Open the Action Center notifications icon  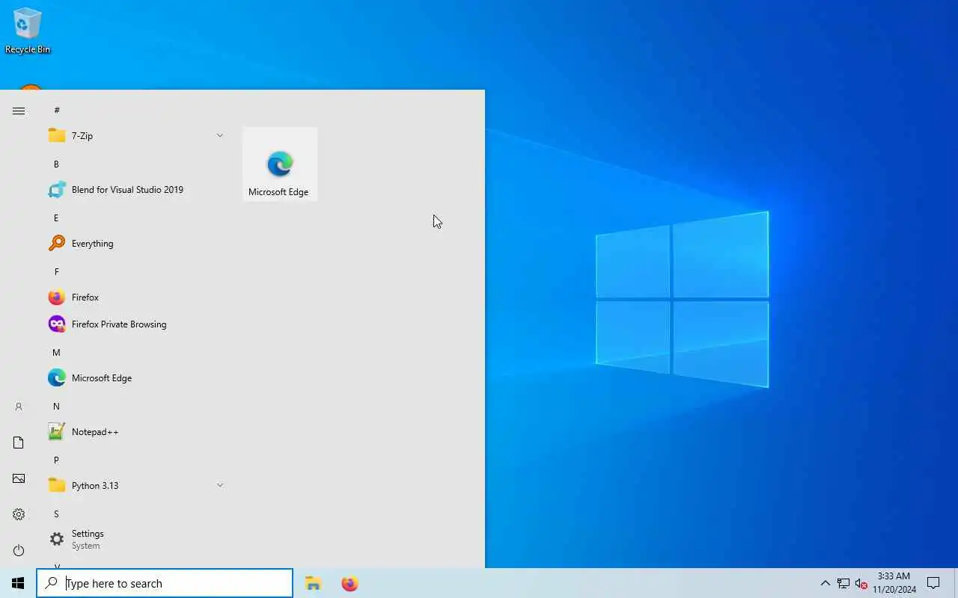point(933,583)
